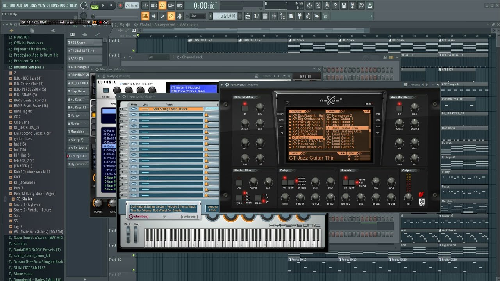Viewport: 500px width, 281px height.
Task: Open the Rhumba Samplez 2 folder in browser
Action: pos(29,67)
